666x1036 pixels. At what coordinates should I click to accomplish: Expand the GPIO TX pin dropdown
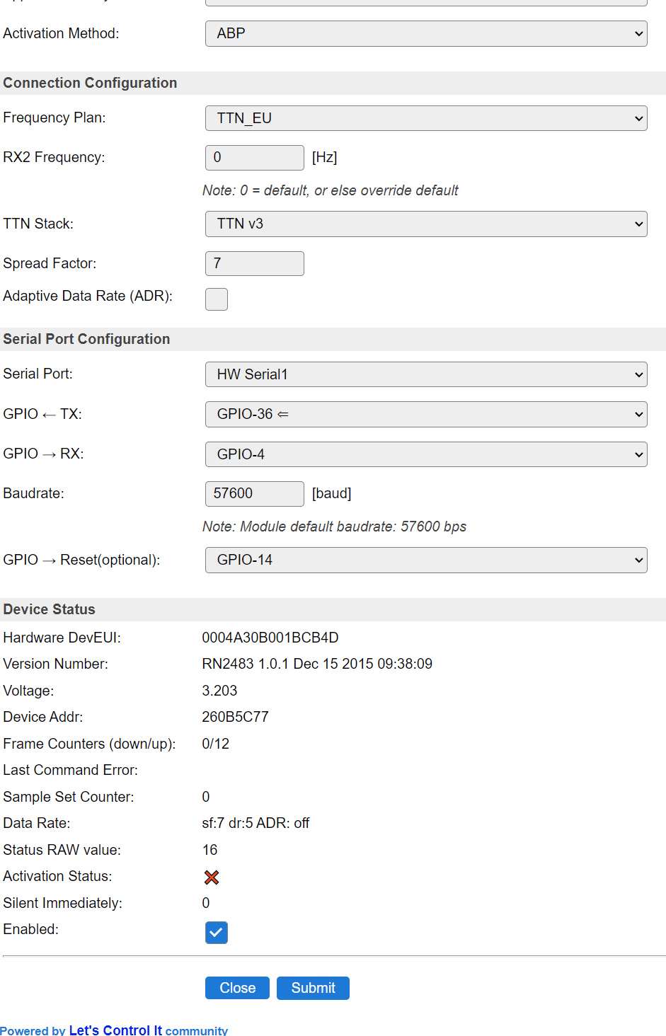[425, 414]
